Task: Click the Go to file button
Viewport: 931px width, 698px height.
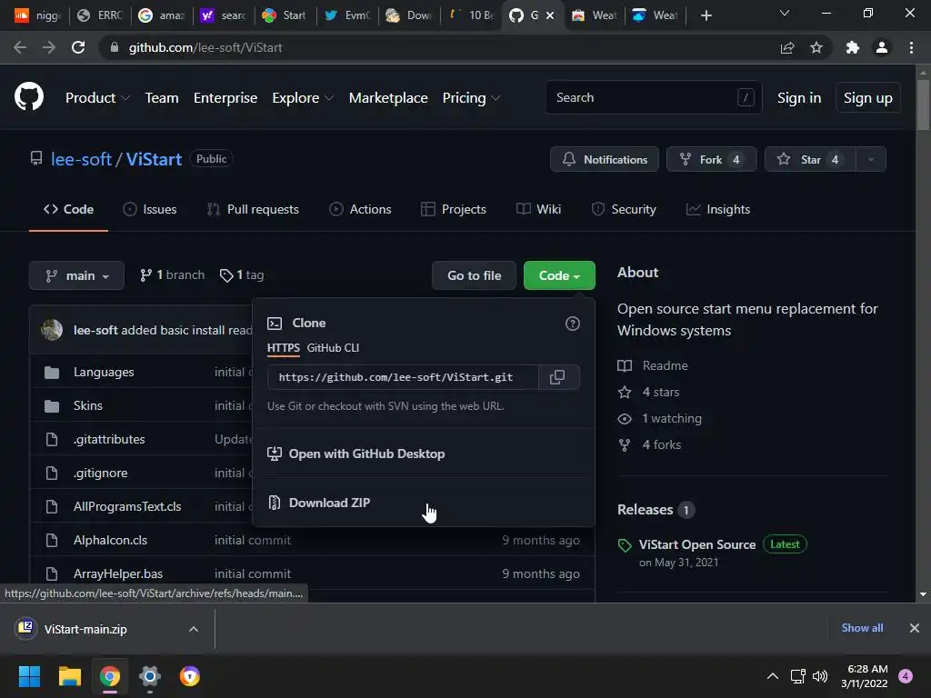Action: coord(474,275)
